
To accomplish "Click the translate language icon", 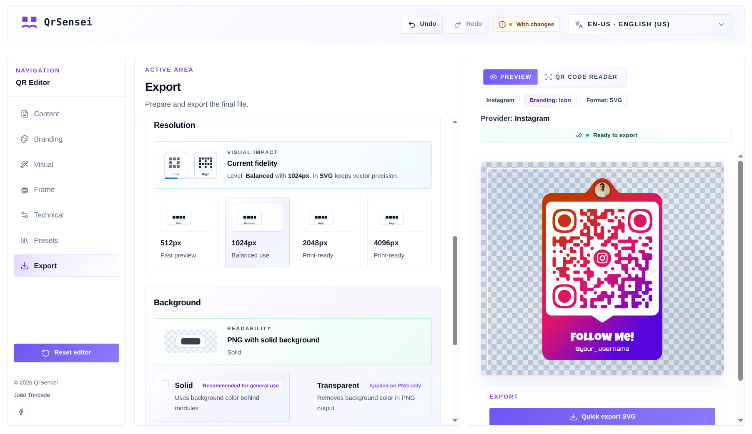I will (579, 25).
